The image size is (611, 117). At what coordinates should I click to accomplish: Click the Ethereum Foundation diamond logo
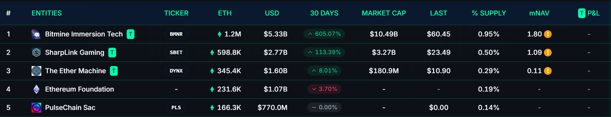pyautogui.click(x=36, y=89)
